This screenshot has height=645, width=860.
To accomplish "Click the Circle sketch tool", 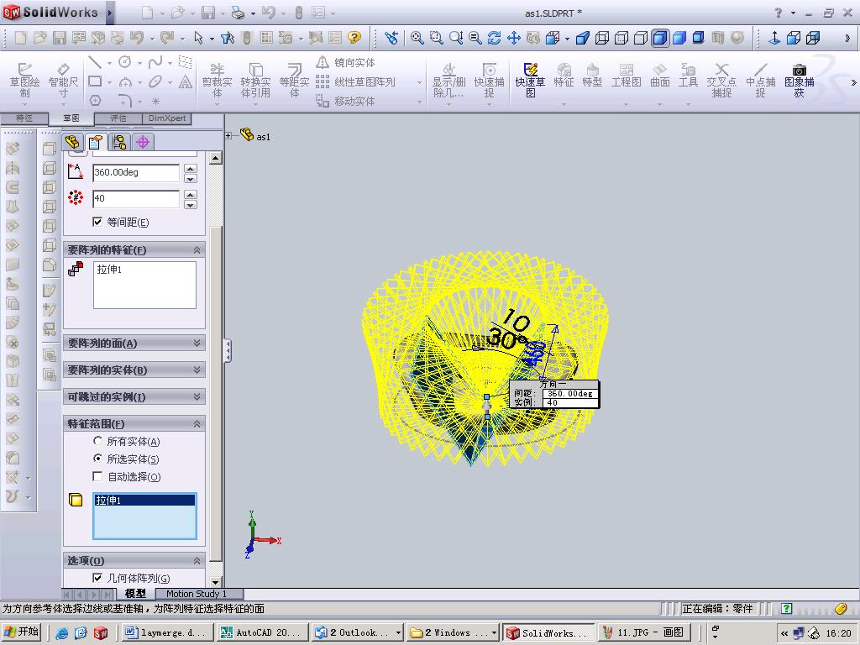I will [x=125, y=62].
